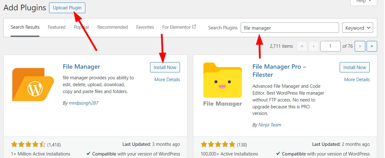Click the current page number field
Image resolution: width=385 pixels, height=158 pixels.
coord(330,46)
